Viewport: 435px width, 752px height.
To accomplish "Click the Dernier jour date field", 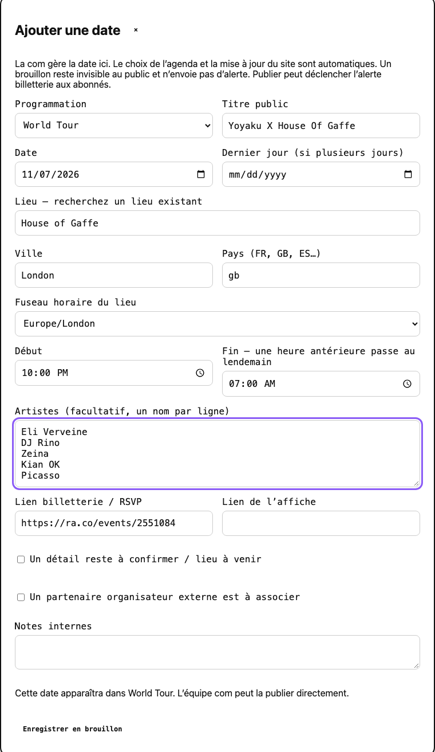I will point(321,174).
